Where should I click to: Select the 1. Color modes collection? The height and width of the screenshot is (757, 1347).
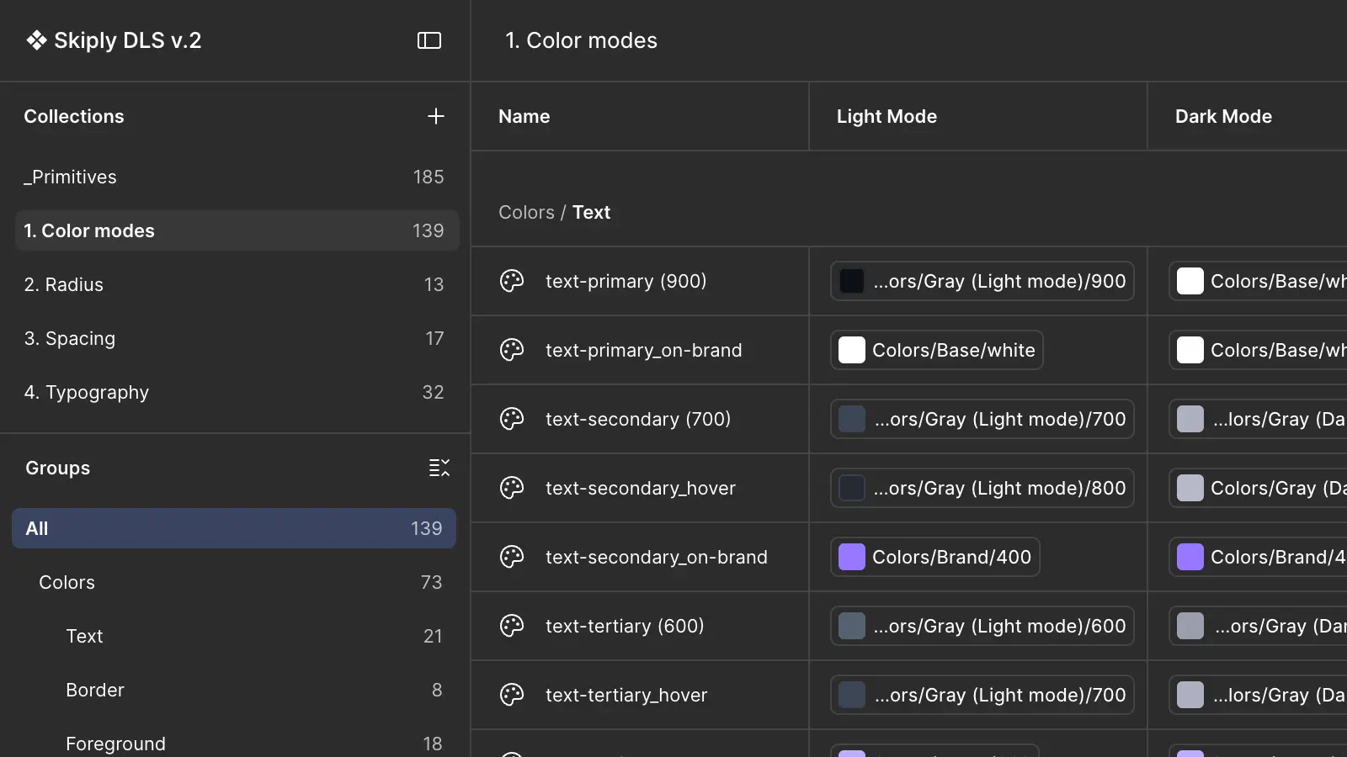(237, 230)
